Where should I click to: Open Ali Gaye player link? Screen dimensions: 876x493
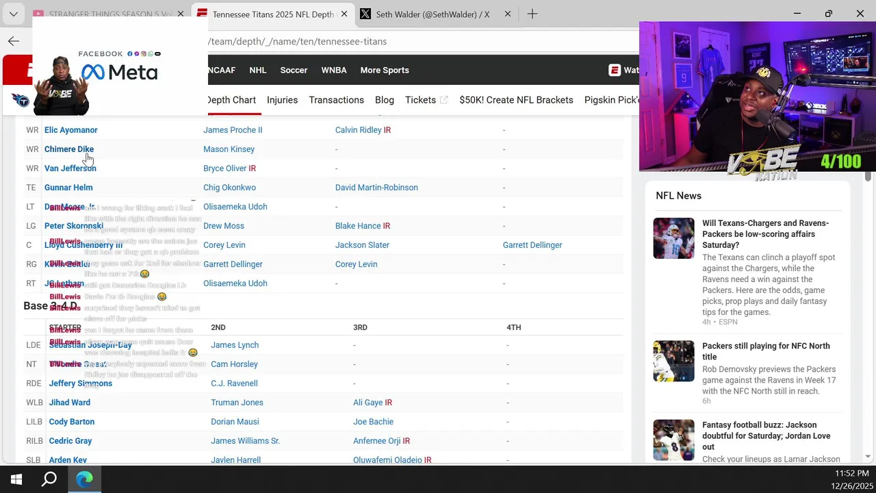[368, 403]
